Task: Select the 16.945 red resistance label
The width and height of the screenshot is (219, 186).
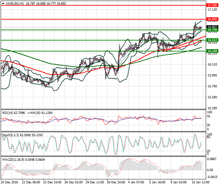Action: [212, 19]
